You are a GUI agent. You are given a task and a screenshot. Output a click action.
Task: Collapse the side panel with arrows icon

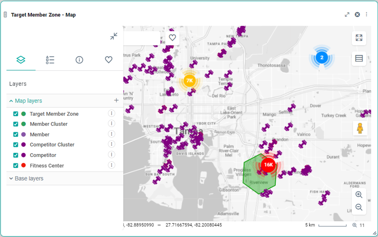click(114, 36)
